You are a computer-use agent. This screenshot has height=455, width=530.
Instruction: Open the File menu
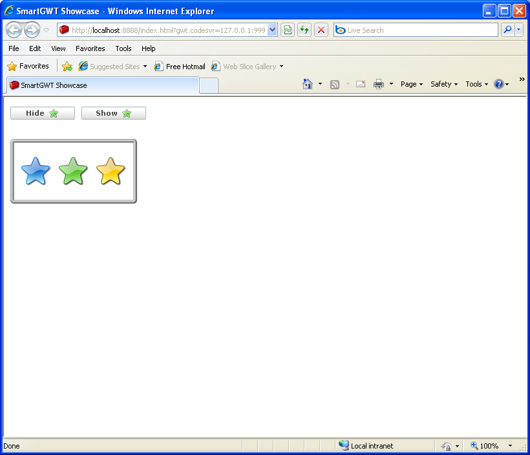(14, 48)
